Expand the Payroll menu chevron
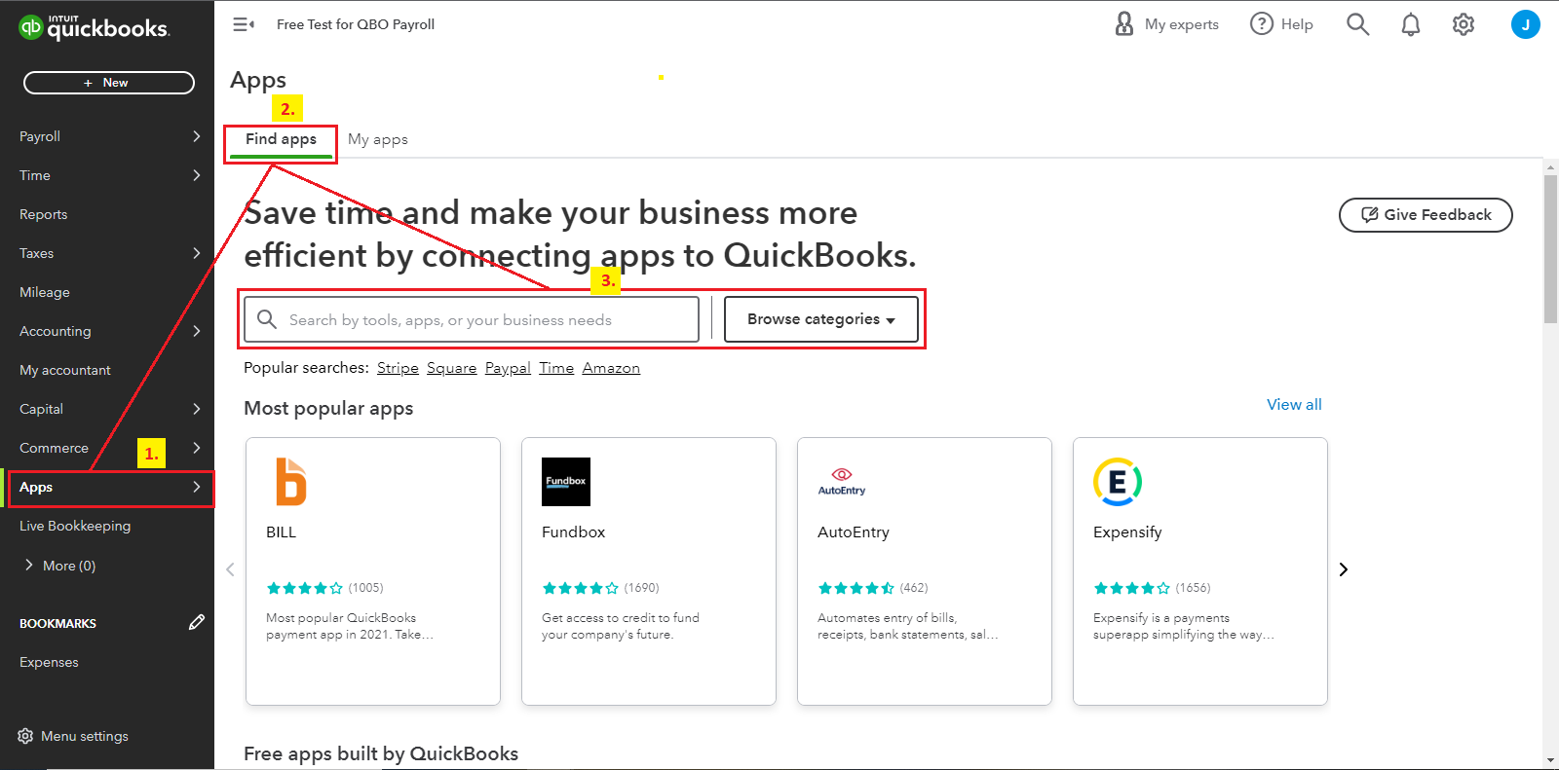The image size is (1559, 770). click(196, 136)
